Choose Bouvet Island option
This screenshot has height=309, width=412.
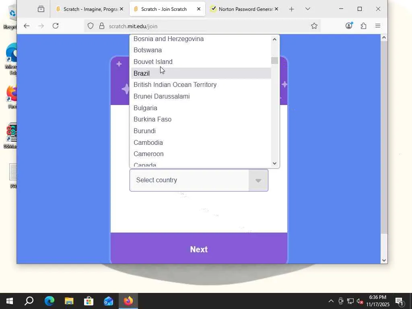(201, 62)
